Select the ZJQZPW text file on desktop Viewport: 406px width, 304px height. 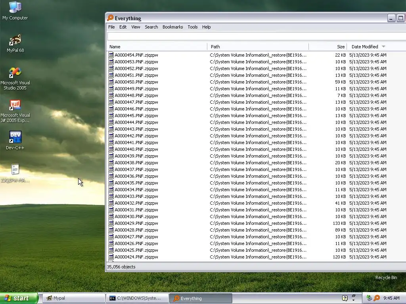(x=15, y=173)
